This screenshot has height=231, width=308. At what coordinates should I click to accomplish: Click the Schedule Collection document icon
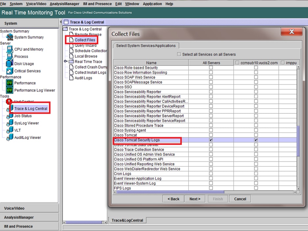(71, 51)
